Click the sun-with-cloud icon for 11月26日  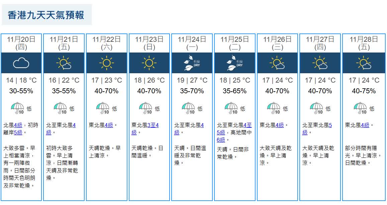277,63
